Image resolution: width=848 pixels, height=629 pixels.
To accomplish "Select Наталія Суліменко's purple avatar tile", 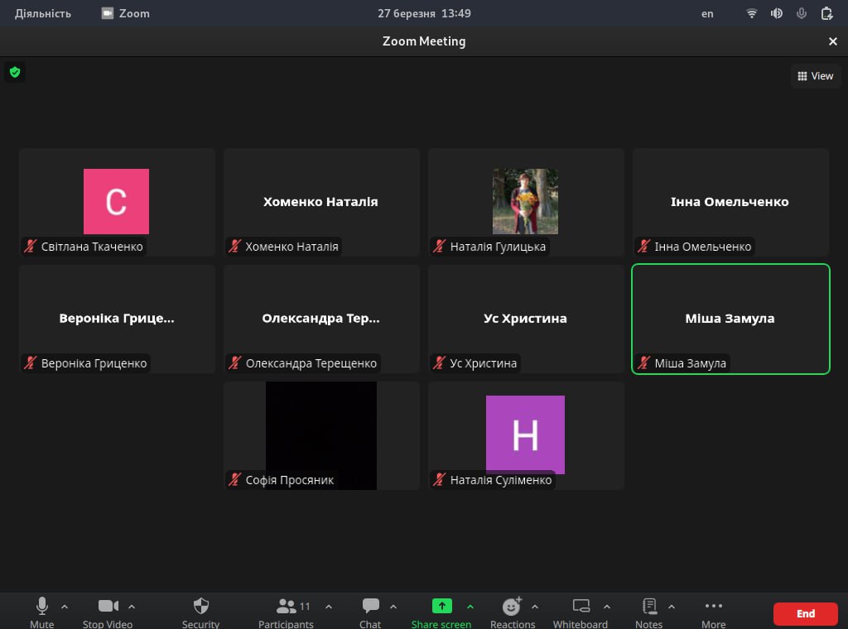I will point(525,435).
